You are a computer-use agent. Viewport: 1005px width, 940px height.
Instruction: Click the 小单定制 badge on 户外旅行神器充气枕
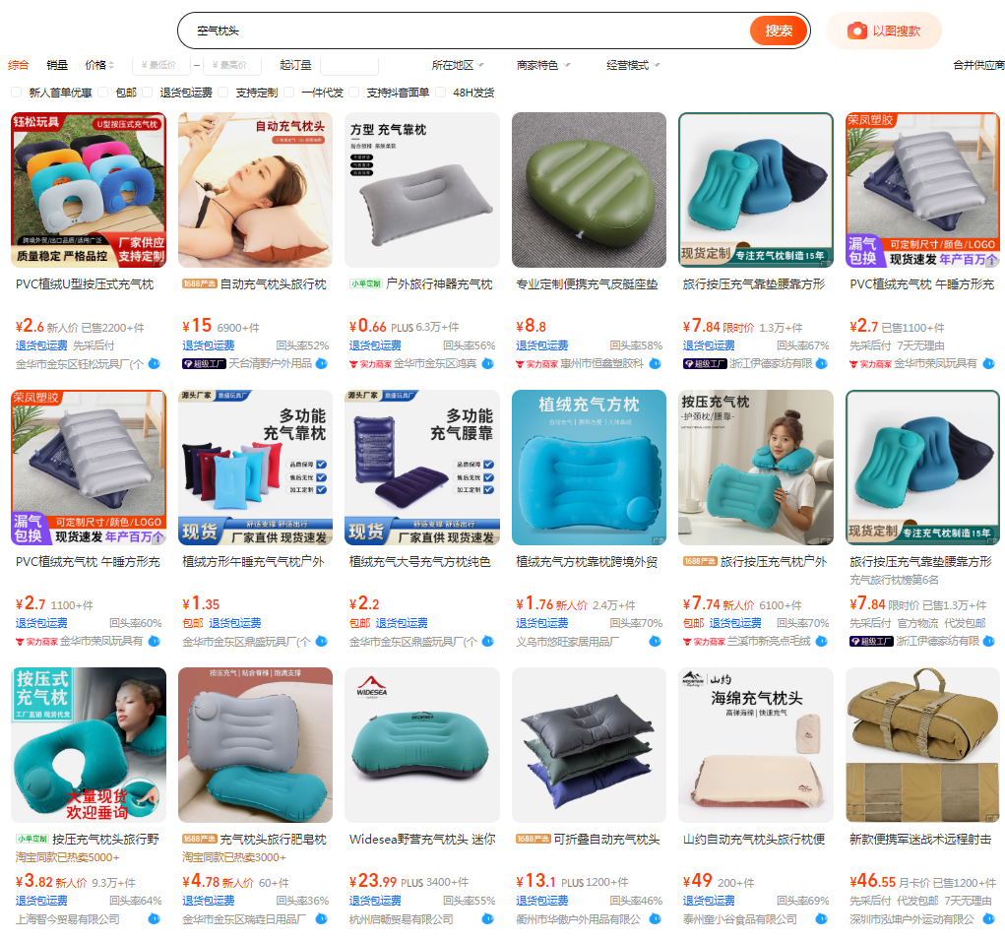click(x=366, y=283)
